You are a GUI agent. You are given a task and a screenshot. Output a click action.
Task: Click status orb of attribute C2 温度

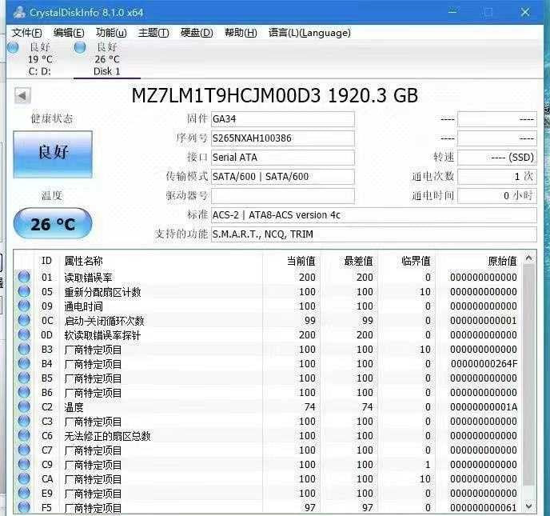[x=24, y=406]
